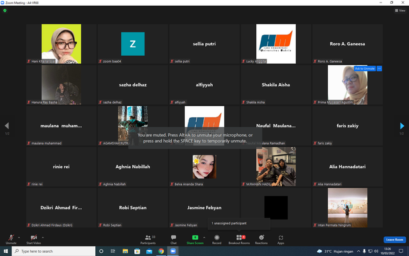Open the Chat panel
Image resolution: width=409 pixels, height=256 pixels.
[x=173, y=239]
